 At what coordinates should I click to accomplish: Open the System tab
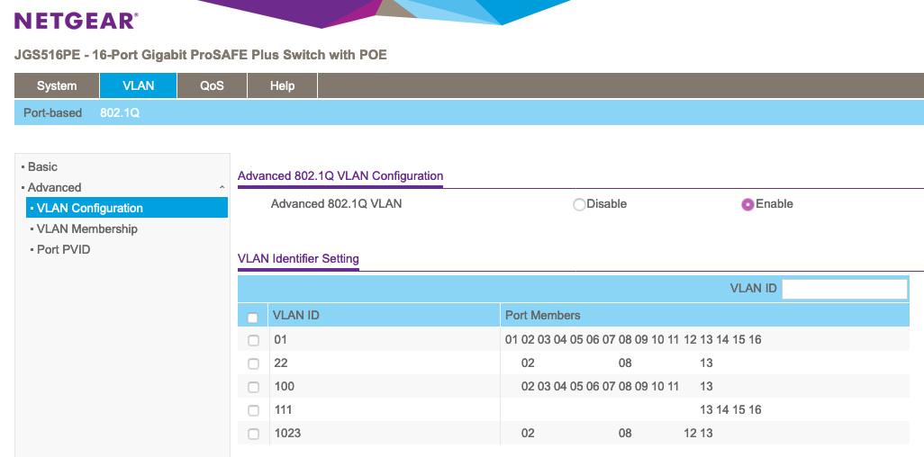coord(57,85)
